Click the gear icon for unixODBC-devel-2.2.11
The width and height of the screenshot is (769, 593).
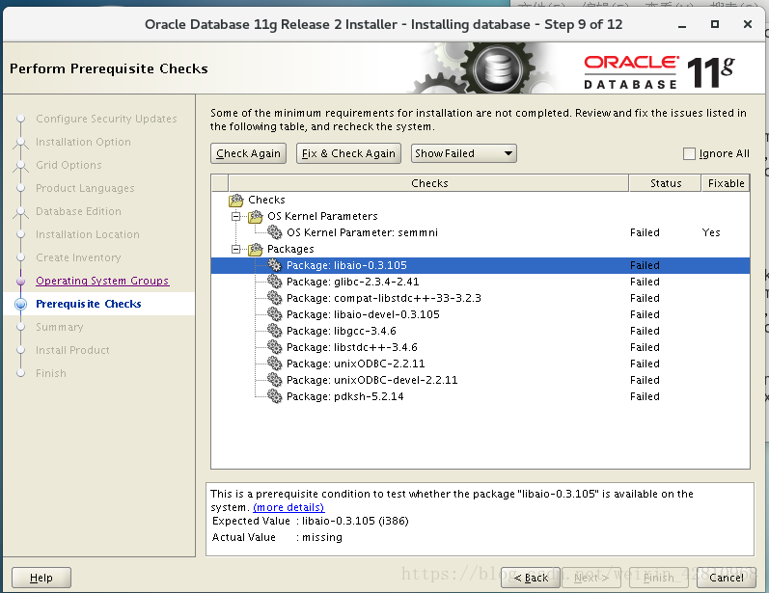pyautogui.click(x=275, y=380)
